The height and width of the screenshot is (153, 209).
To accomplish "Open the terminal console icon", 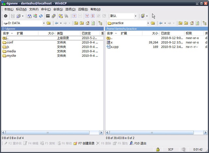I will (48, 16).
